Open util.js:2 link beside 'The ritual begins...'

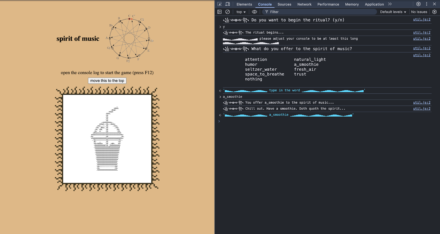[x=422, y=32]
